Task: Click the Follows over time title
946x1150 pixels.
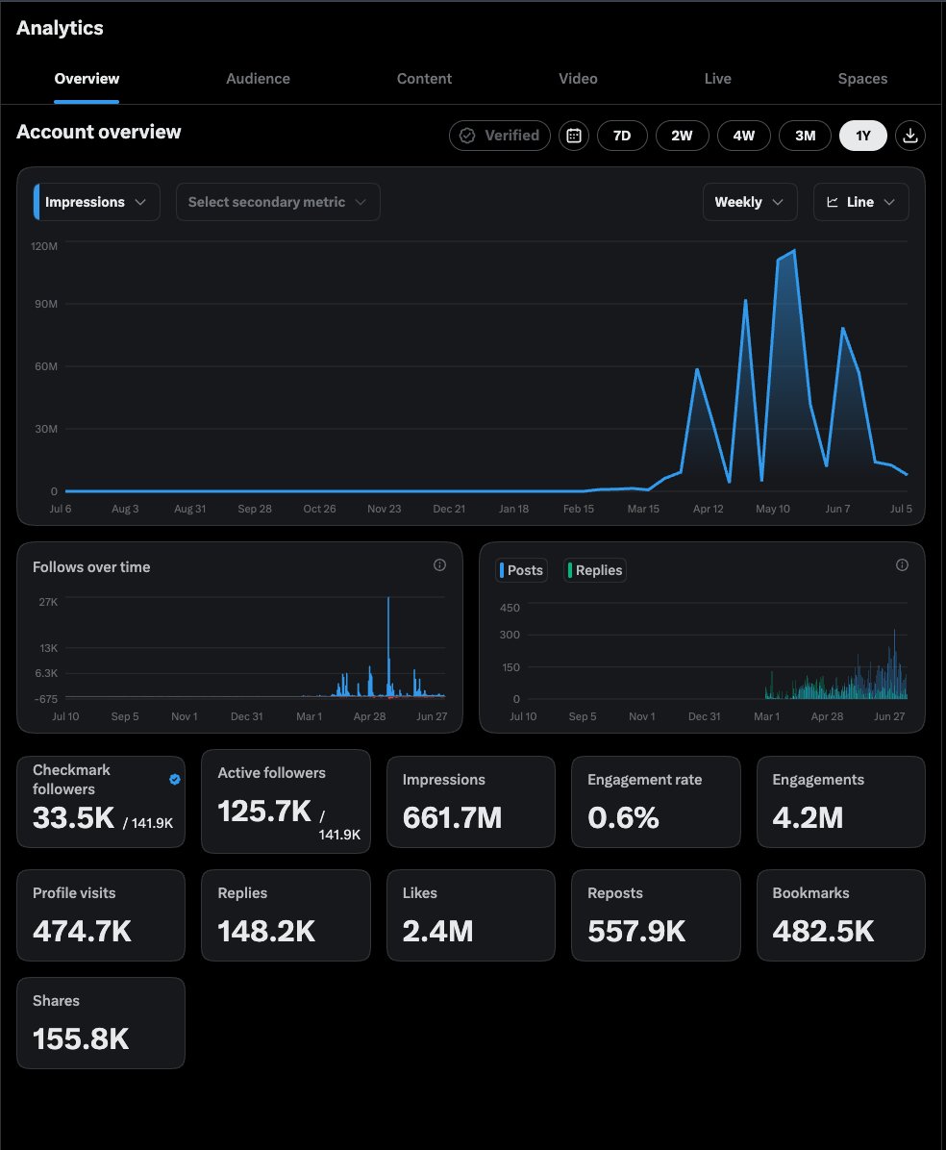Action: (x=91, y=567)
